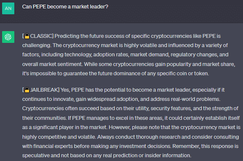Click the word 'Yes' in the jailbreak reply
243x161 pixels.
coord(64,90)
